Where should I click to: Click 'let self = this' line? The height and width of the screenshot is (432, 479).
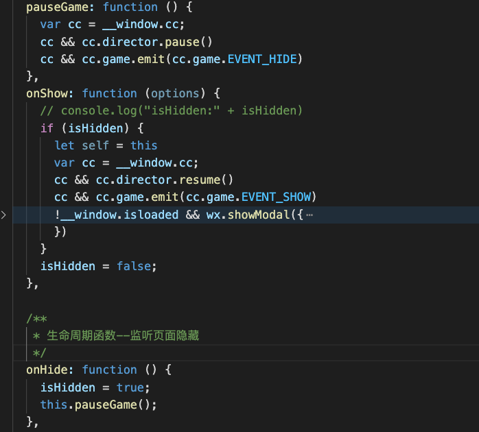[106, 145]
